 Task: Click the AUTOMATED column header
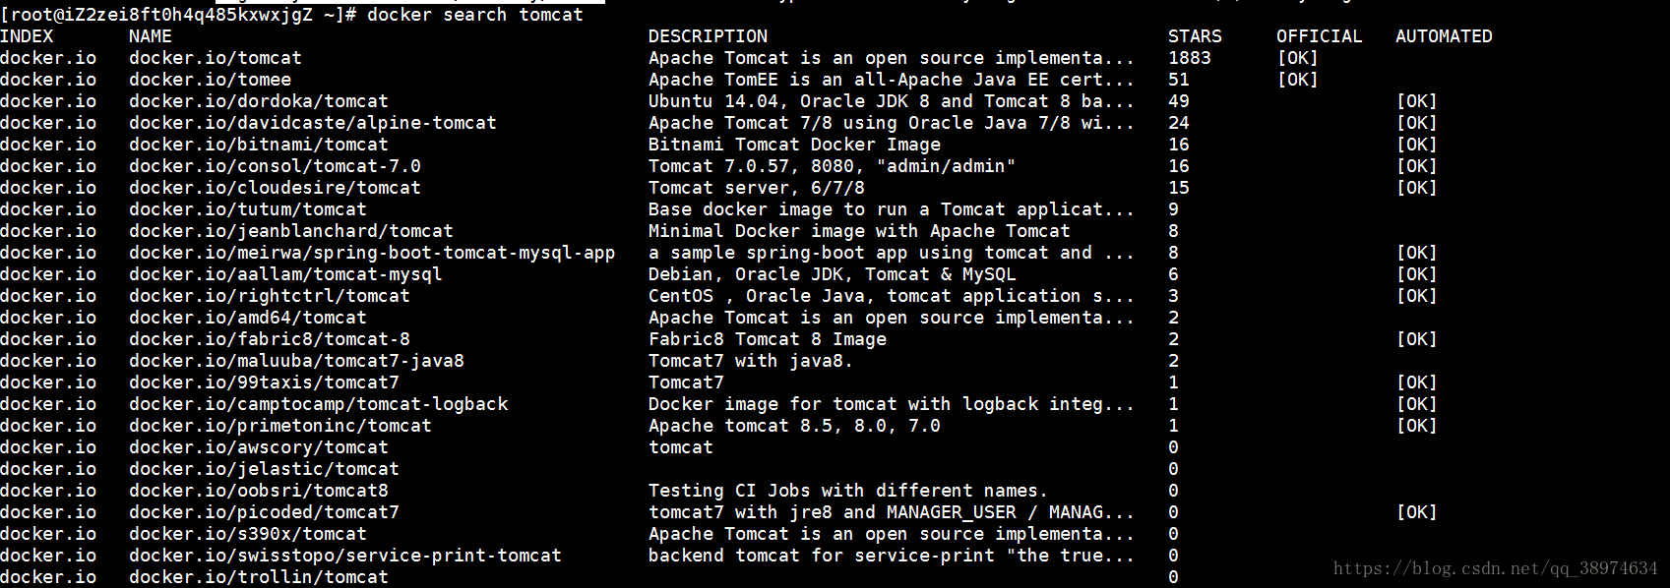pos(1444,36)
